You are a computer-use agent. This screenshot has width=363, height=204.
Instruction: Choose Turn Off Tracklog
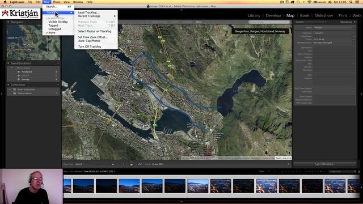[90, 46]
